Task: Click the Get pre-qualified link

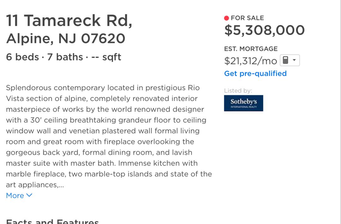Action: pyautogui.click(x=255, y=74)
